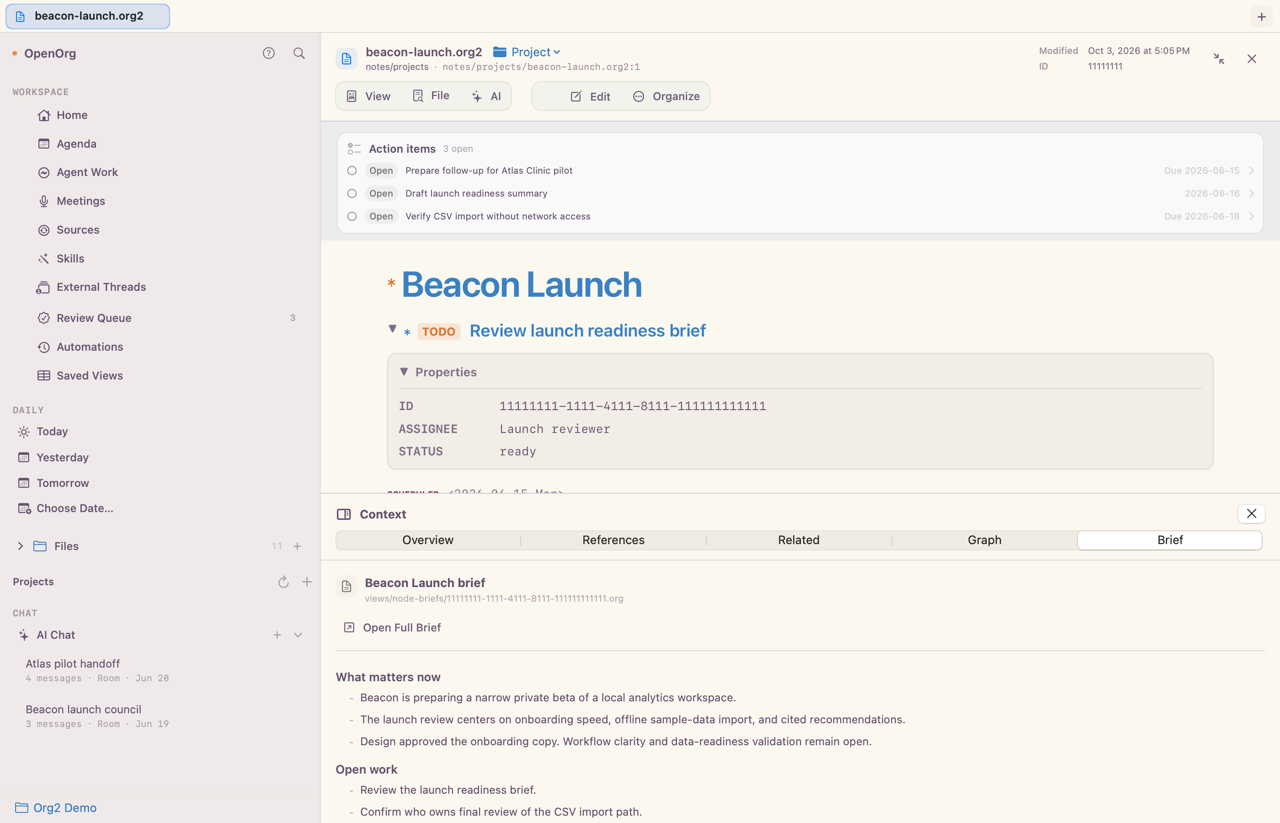
Task: Click the Organize button
Action: click(x=666, y=96)
